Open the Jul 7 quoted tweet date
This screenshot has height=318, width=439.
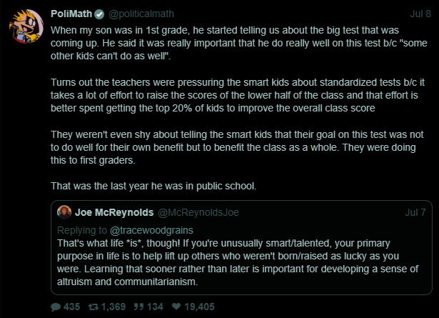tap(415, 212)
